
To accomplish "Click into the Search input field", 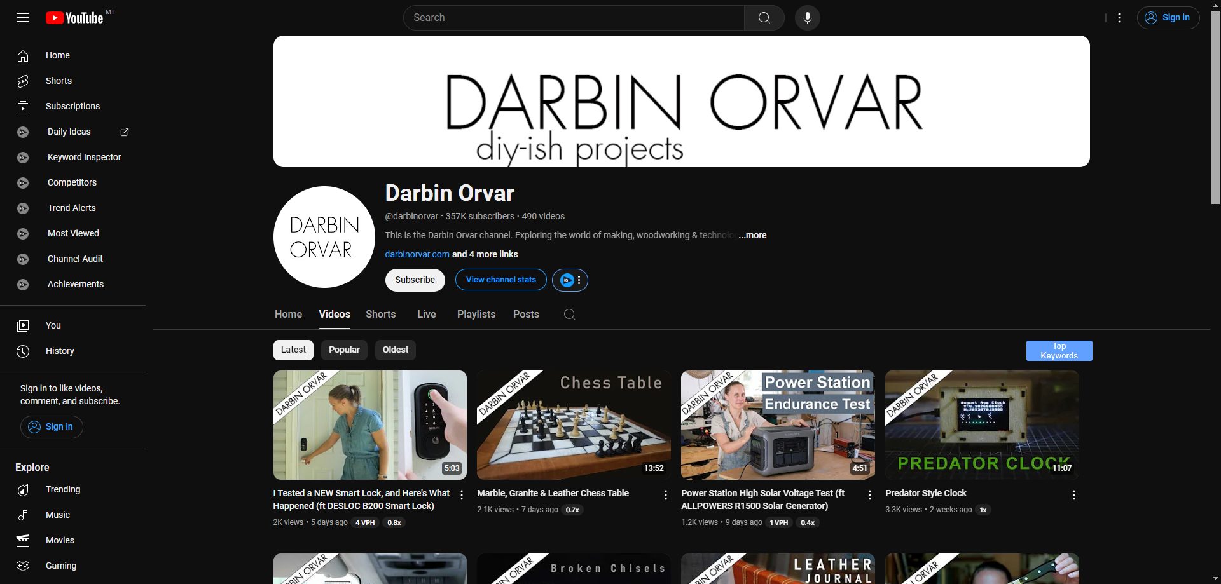I will [574, 18].
